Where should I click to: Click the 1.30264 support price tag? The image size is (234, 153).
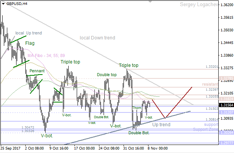click(226, 132)
